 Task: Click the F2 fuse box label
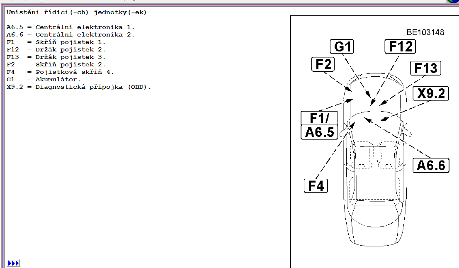[x=323, y=64]
